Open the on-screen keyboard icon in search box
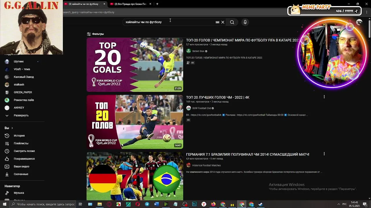This screenshot has height=208, width=371. tap(217, 22)
